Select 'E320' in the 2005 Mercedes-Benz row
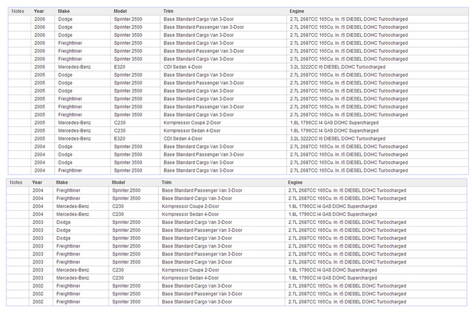The image size is (475, 312). pos(119,139)
